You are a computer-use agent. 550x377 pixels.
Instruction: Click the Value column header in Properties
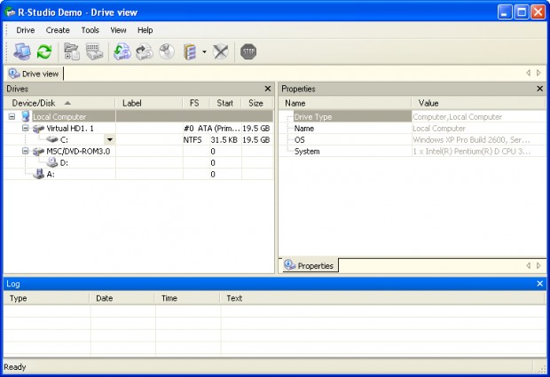click(478, 103)
